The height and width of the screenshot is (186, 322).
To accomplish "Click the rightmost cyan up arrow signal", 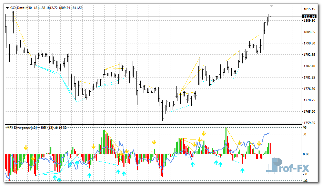I will click(x=242, y=170).
